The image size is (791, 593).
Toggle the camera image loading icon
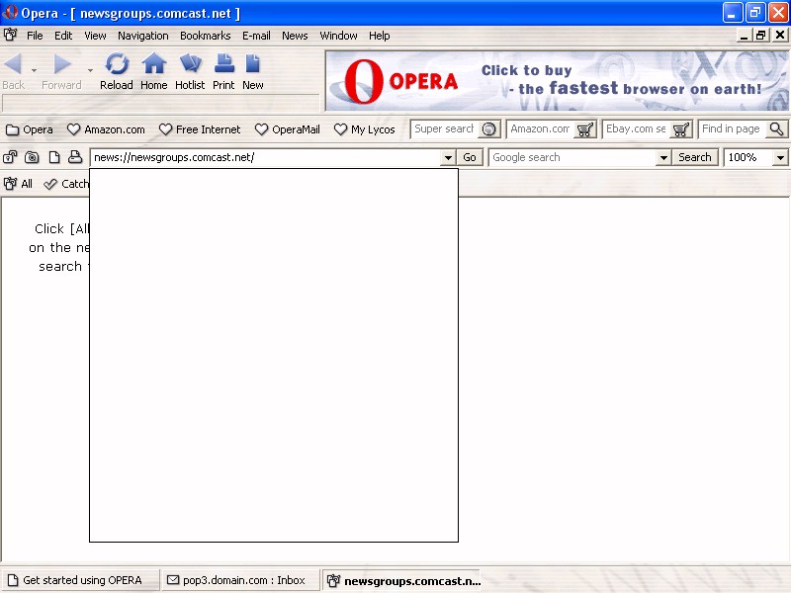coord(32,157)
